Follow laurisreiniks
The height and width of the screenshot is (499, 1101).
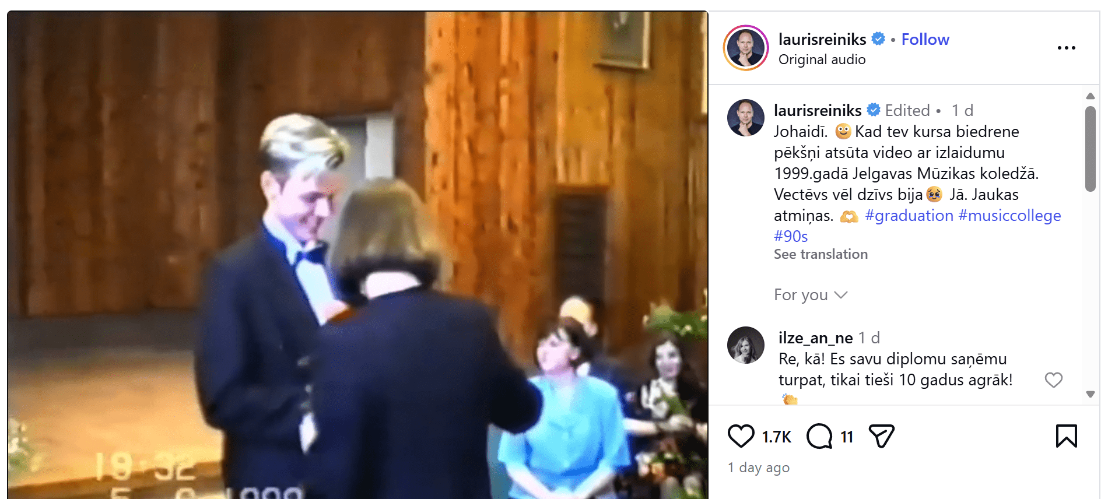(x=925, y=39)
